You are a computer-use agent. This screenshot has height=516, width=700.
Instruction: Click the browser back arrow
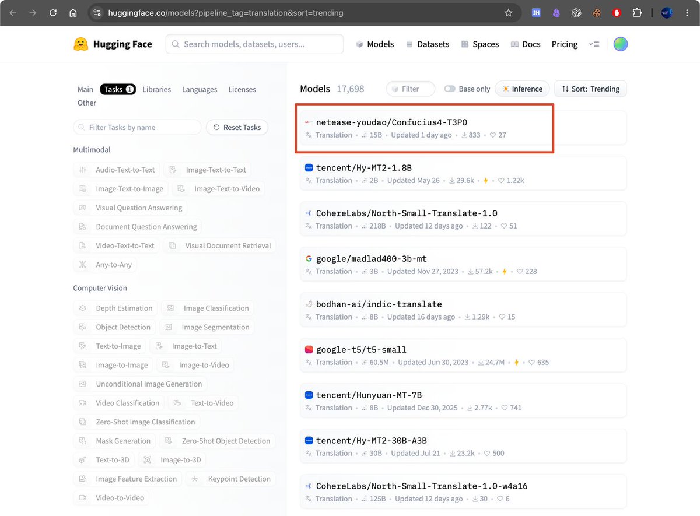pos(13,13)
